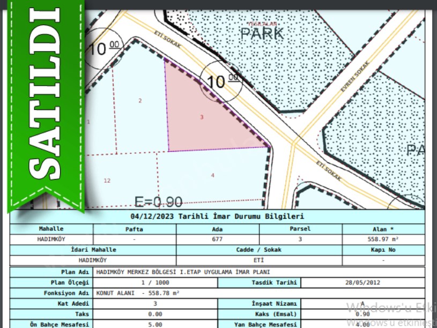Click parcel number 2 on the map

[140, 101]
